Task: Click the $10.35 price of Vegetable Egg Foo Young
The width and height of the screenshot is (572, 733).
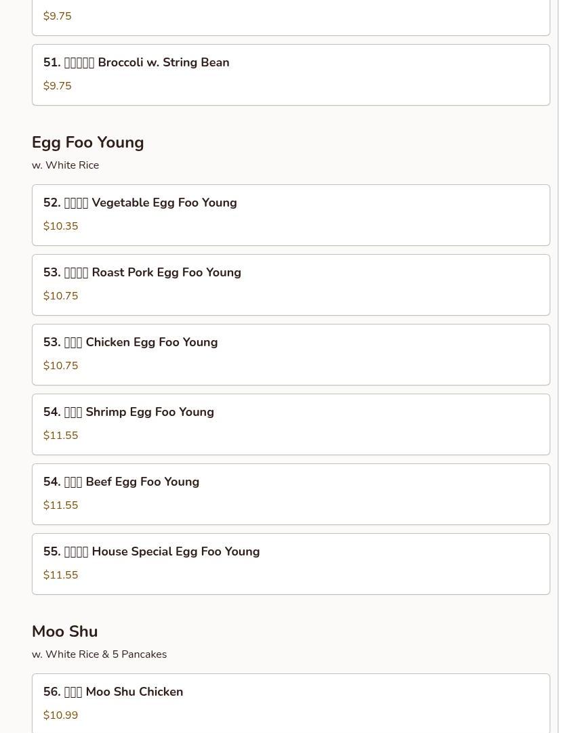Action: click(61, 226)
